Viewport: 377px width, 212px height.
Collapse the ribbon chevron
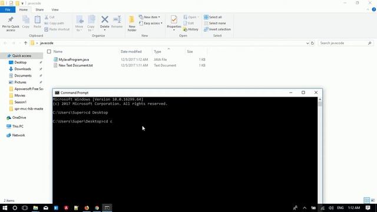(368, 9)
